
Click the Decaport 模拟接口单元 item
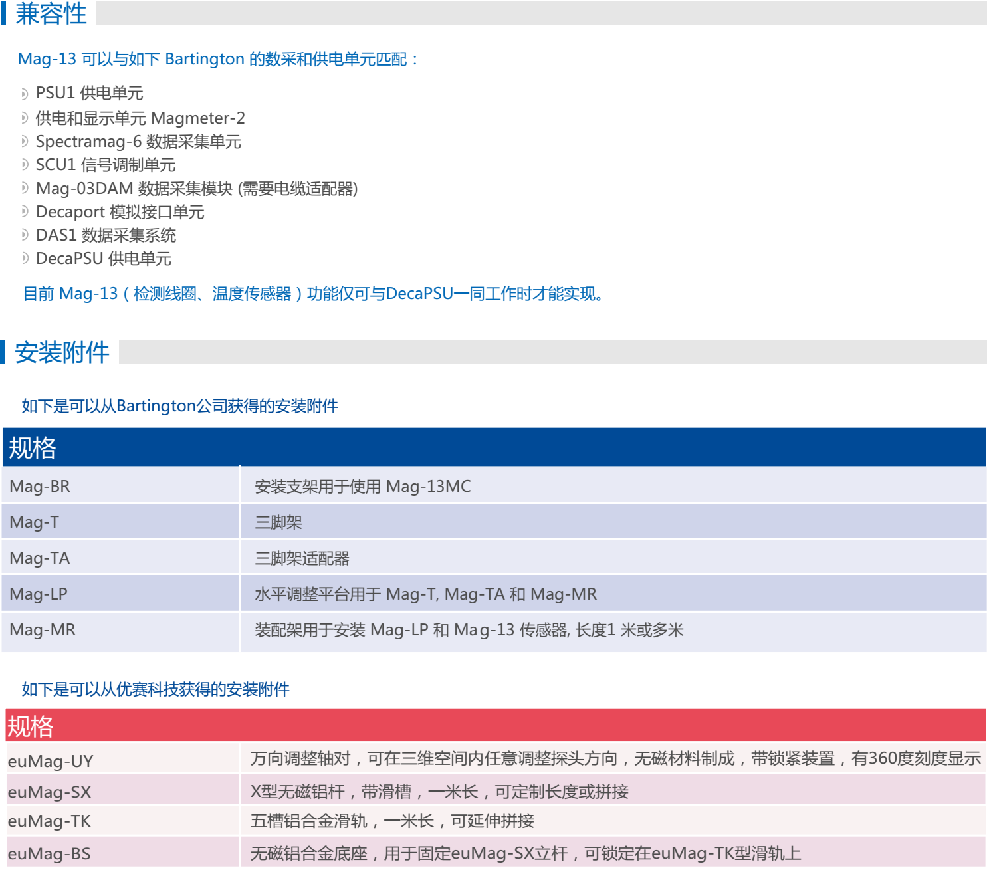[120, 212]
